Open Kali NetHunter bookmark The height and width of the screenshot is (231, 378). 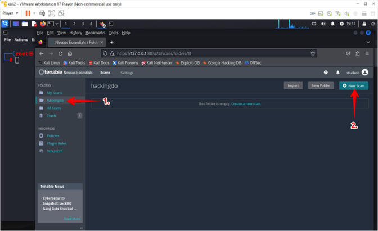157,63
